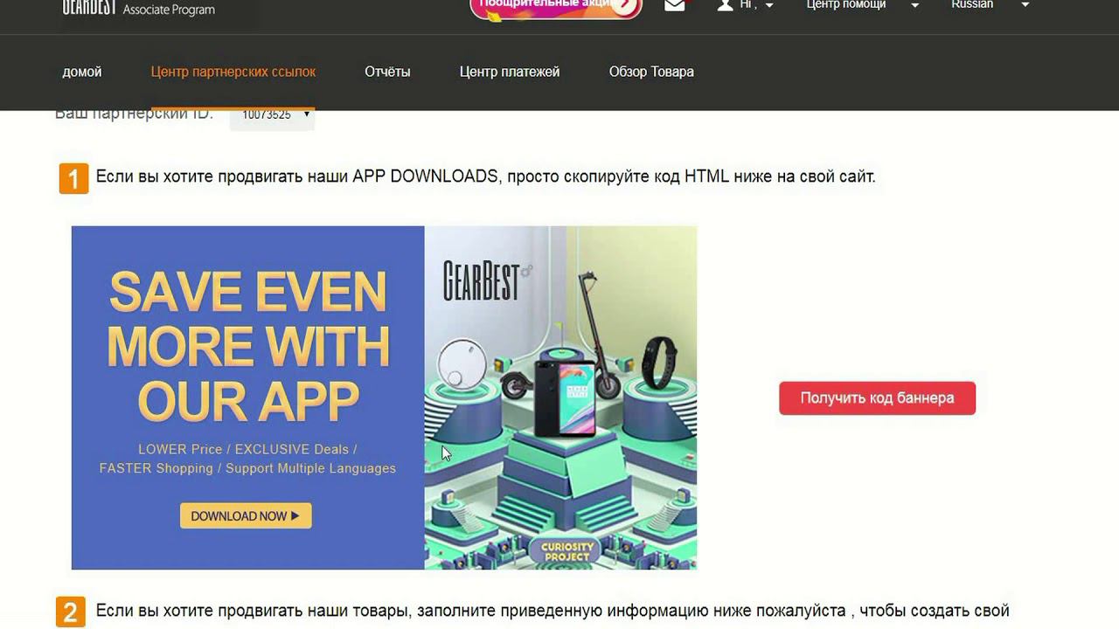Viewport: 1119px width, 629px height.
Task: Click the Центр помощи link
Action: coord(846,5)
